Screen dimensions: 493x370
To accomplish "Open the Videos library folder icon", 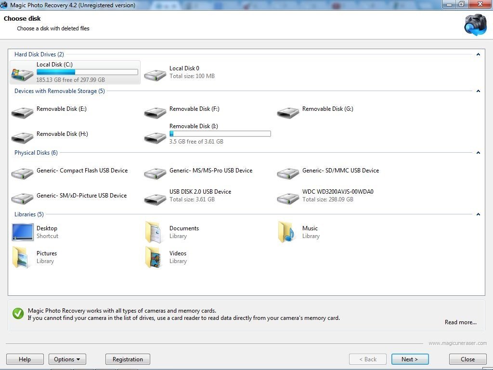I will (x=154, y=257).
